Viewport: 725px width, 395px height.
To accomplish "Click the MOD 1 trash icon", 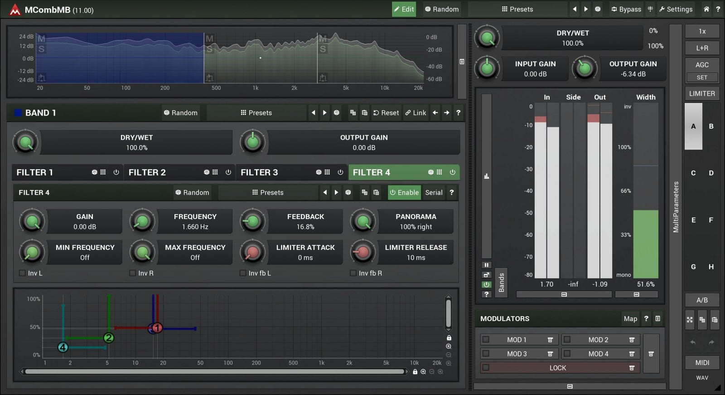I will tap(550, 340).
